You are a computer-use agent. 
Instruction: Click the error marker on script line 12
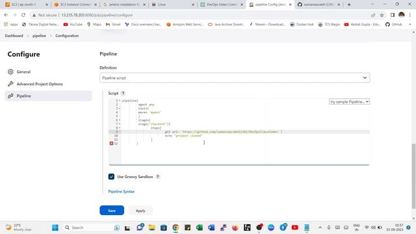(111, 143)
